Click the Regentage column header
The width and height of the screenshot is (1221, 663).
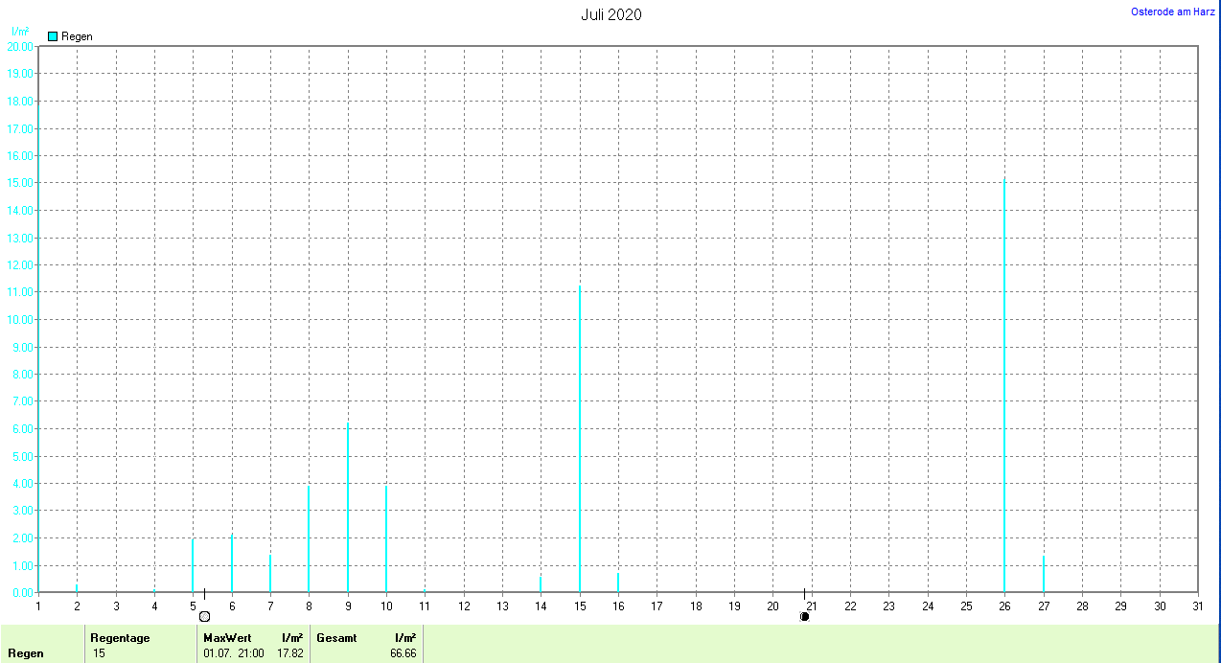pos(120,637)
